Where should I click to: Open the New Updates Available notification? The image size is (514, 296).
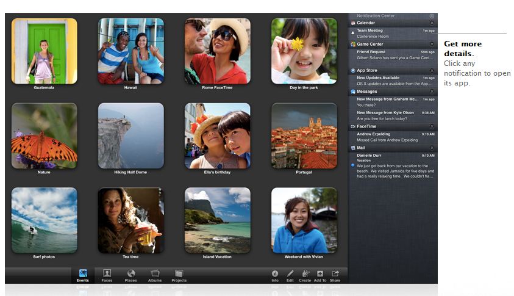tap(393, 81)
